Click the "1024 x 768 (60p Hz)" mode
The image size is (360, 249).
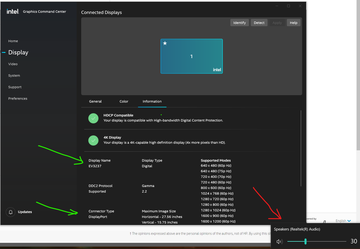point(217,194)
